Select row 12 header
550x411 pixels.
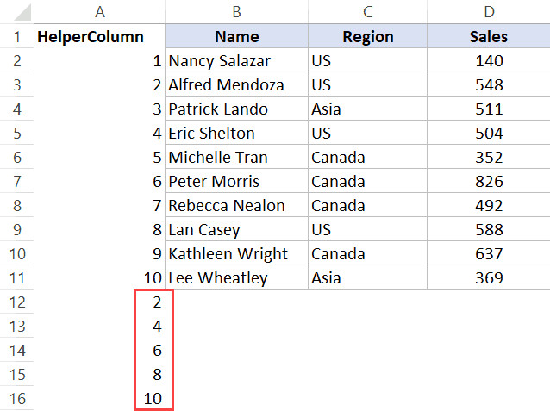click(x=16, y=302)
